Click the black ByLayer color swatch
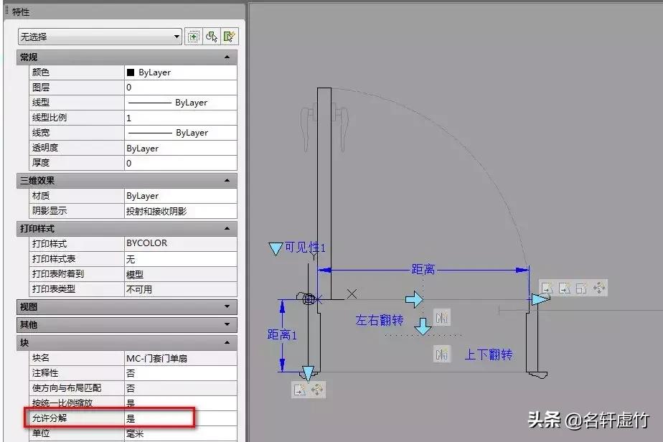The height and width of the screenshot is (442, 663). 130,72
